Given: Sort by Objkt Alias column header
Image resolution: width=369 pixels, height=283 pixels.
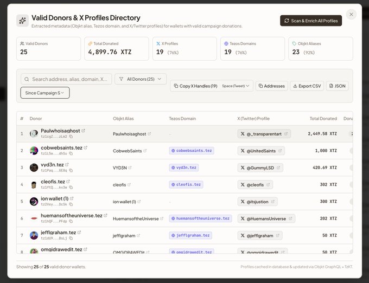Looking at the screenshot, I should coord(123,119).
